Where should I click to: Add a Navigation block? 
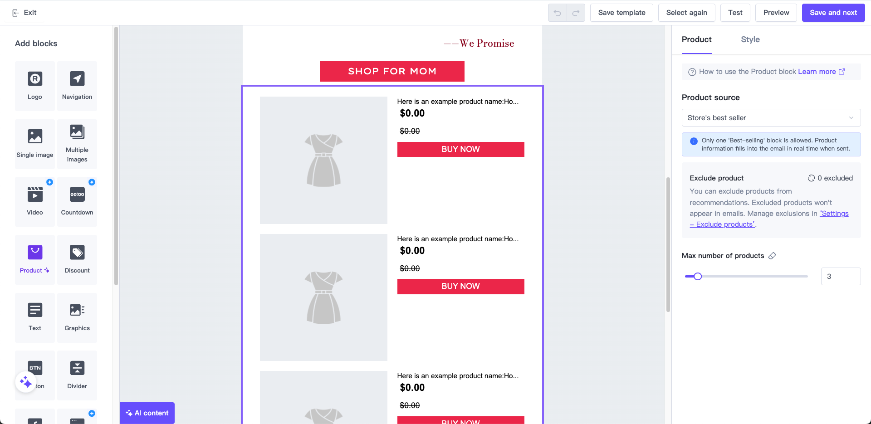click(77, 86)
